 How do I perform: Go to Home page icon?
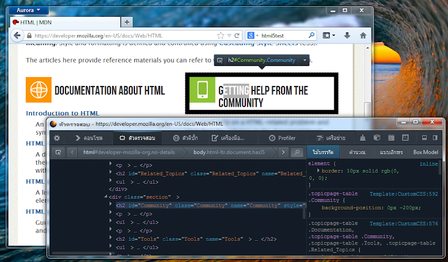point(363,36)
